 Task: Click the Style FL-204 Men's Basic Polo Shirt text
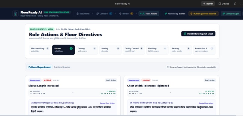click(x=73, y=29)
